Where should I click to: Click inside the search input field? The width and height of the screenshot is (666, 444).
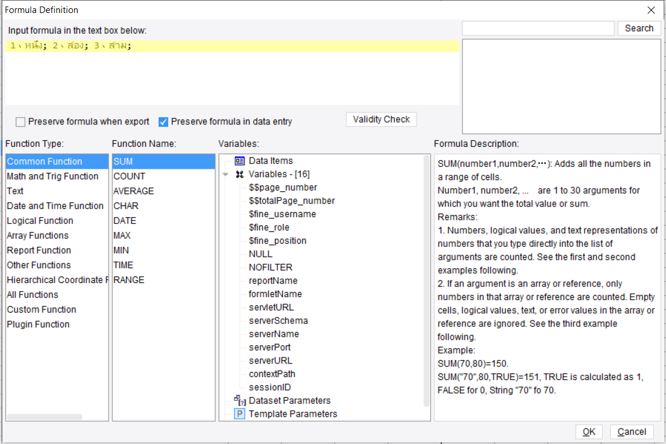(x=538, y=28)
